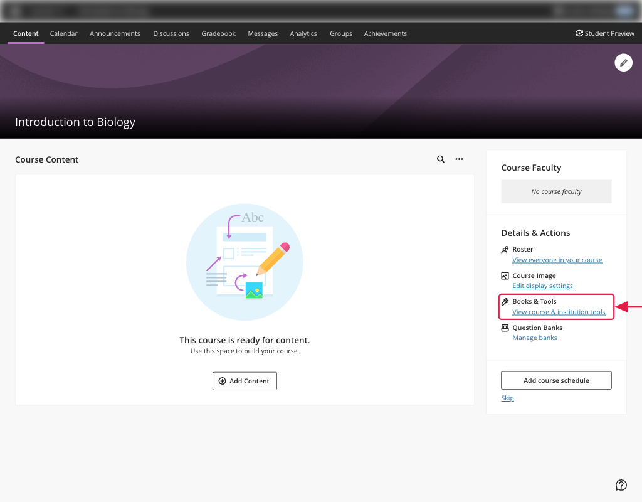Switch to the Gradebook tab
The image size is (642, 502).
218,33
